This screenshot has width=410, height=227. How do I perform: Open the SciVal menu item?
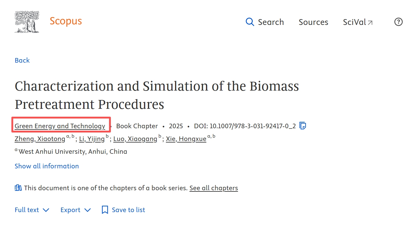354,22
